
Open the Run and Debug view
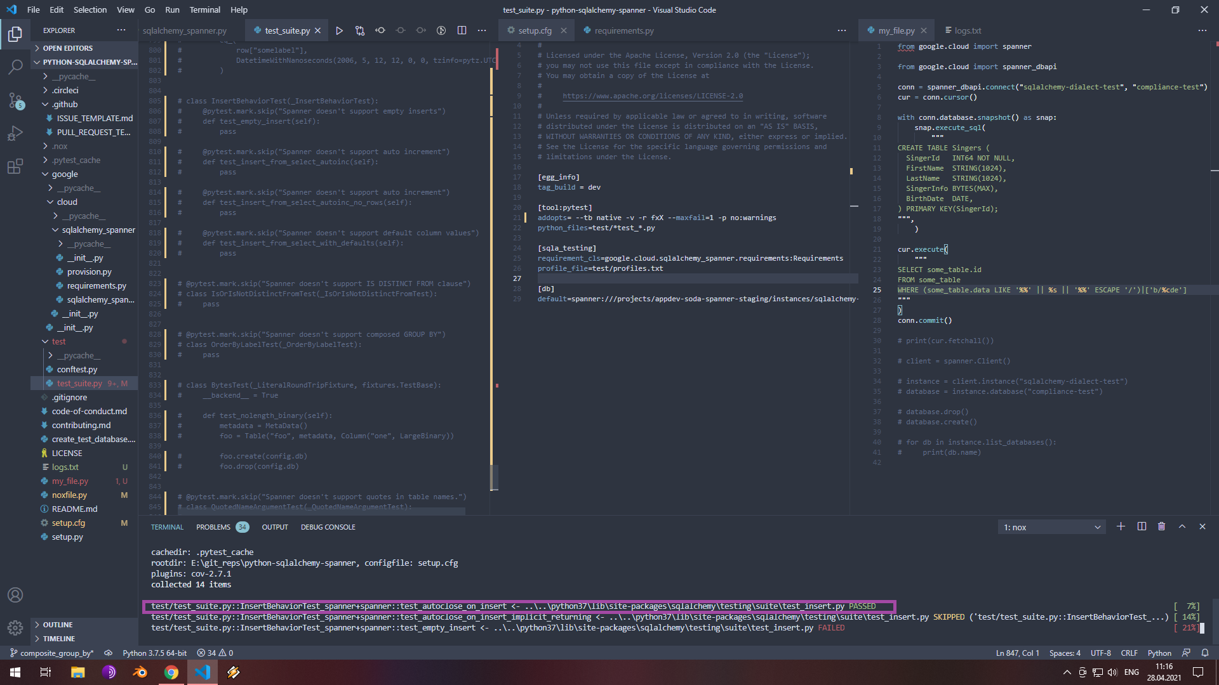point(15,133)
